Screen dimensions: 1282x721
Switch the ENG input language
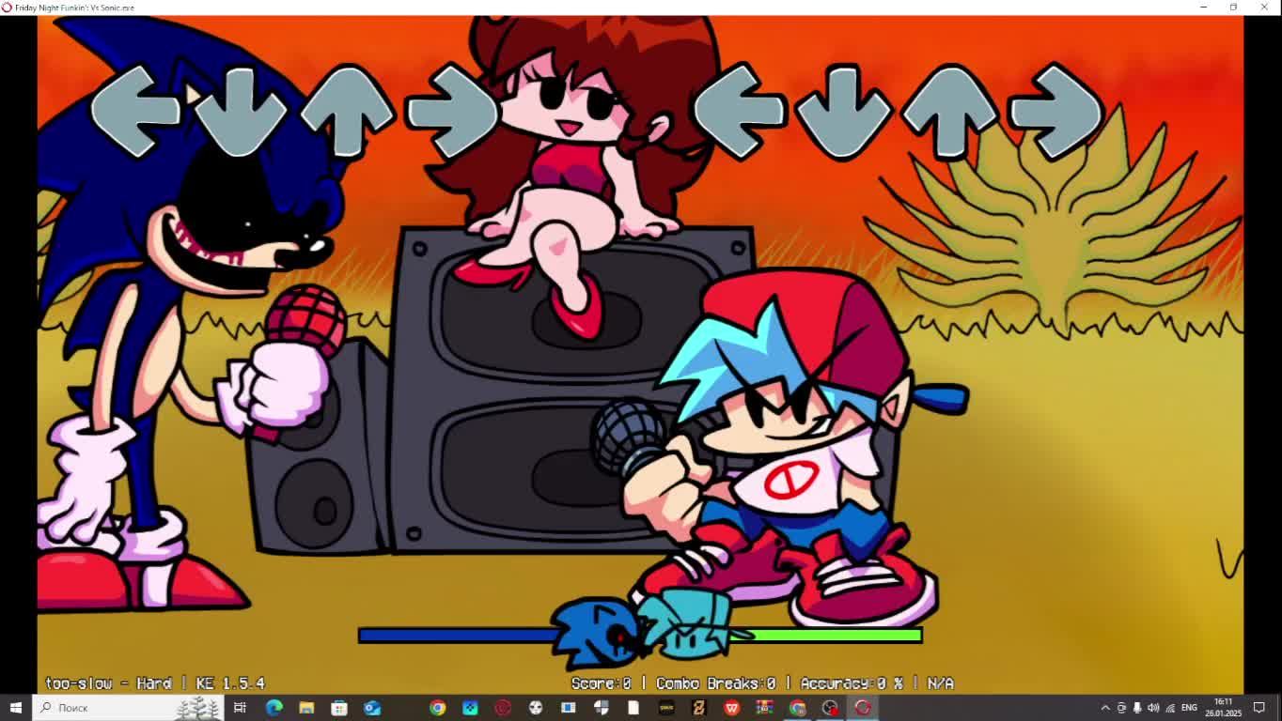coord(1189,708)
